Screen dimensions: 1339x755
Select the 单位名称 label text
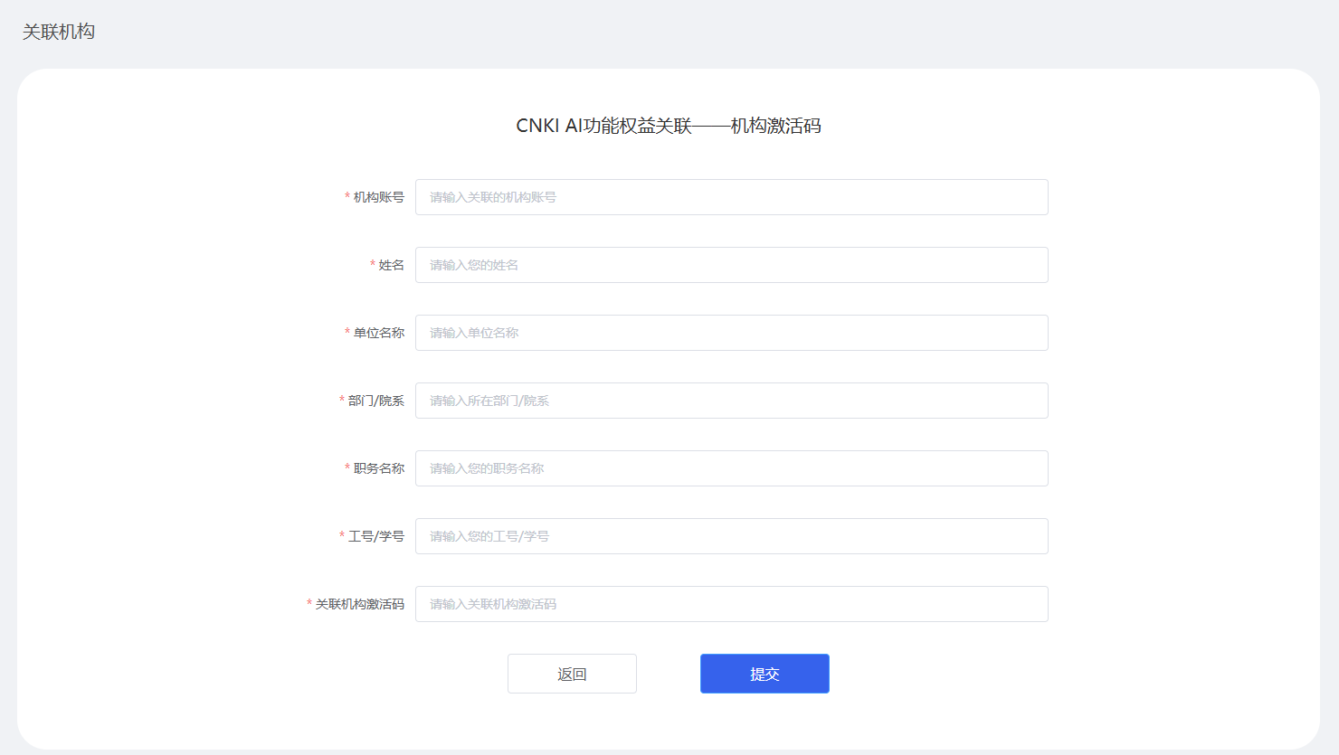379,333
